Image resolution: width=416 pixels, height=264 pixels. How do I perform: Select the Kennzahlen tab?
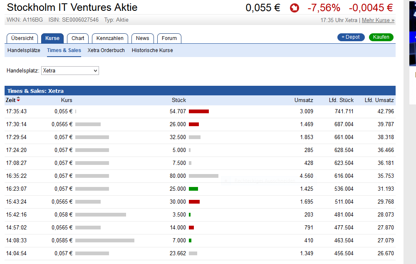[110, 38]
